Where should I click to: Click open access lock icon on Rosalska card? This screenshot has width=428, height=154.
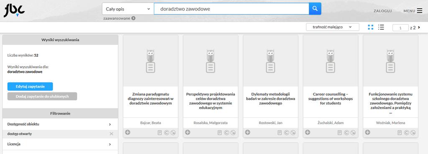click(233, 133)
